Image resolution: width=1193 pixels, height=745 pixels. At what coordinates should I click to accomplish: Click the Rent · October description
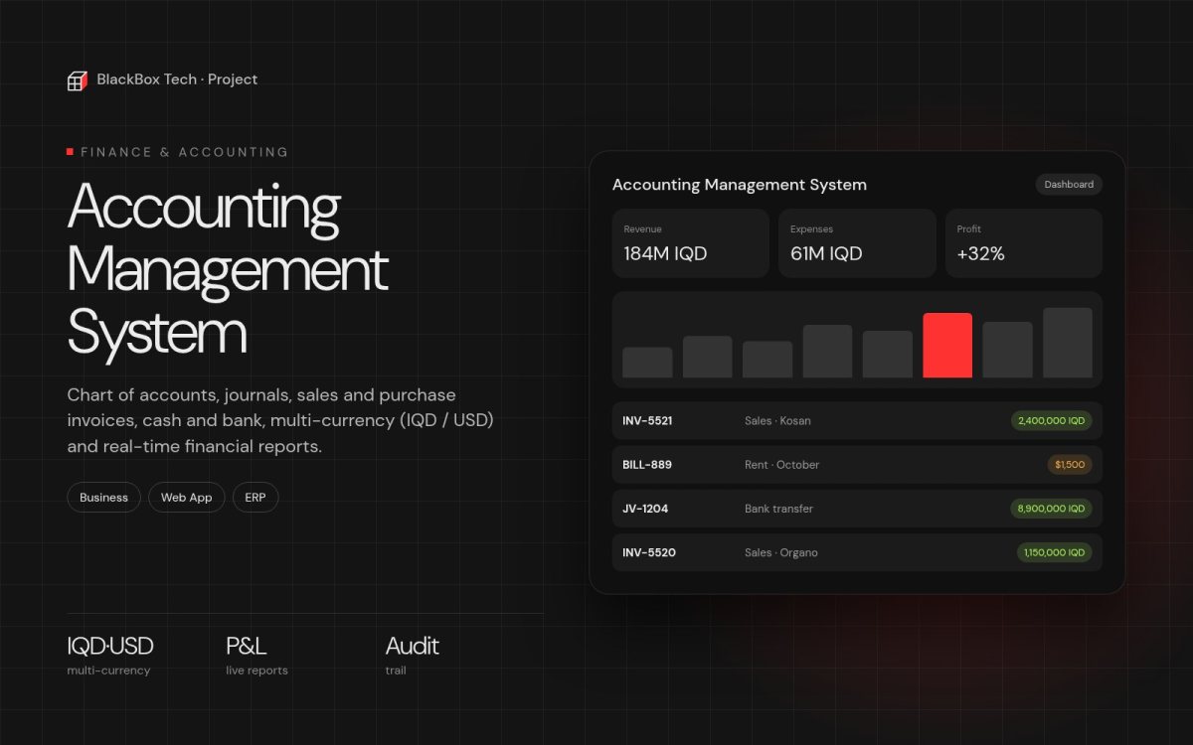(x=782, y=465)
